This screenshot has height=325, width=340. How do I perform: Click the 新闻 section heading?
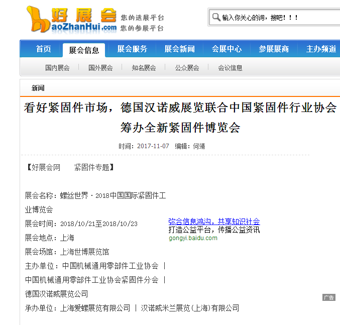point(38,88)
